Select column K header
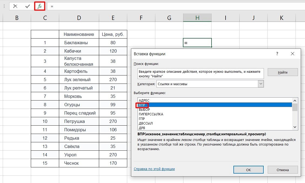The width and height of the screenshot is (305, 183). pos(281,18)
